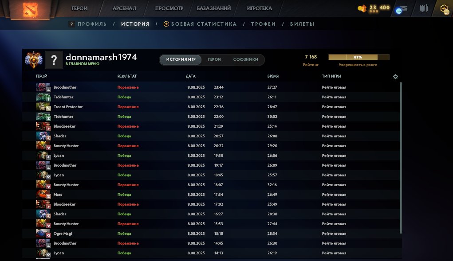Click Mars hero portrait

click(43, 195)
